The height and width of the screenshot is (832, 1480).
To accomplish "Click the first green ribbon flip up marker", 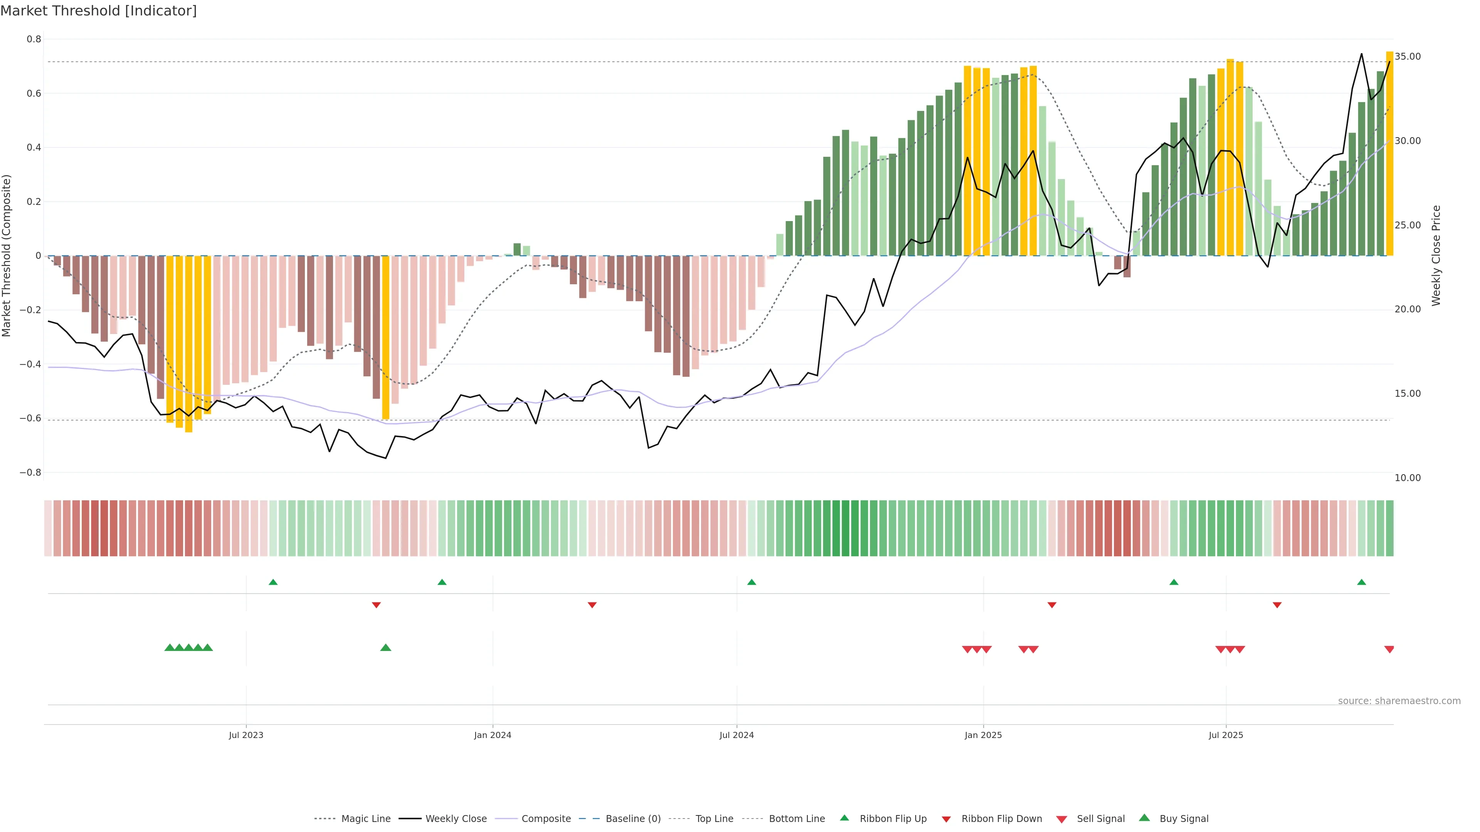I will pyautogui.click(x=273, y=582).
